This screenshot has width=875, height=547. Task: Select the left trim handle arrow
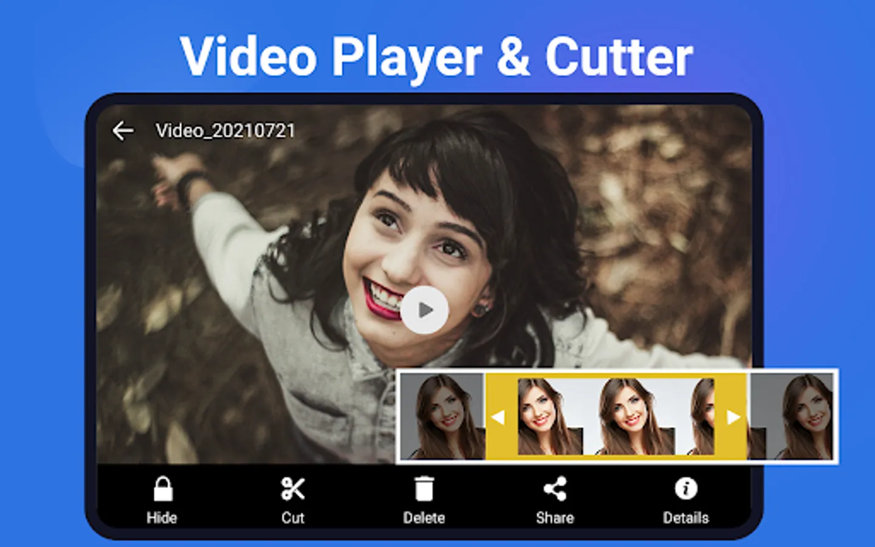tap(498, 418)
